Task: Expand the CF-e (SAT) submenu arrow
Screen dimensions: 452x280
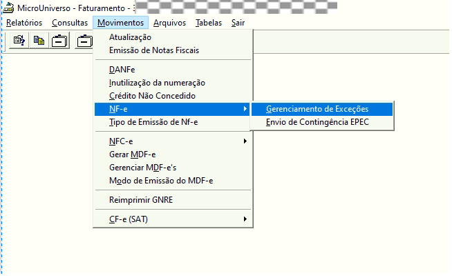Action: tap(245, 219)
